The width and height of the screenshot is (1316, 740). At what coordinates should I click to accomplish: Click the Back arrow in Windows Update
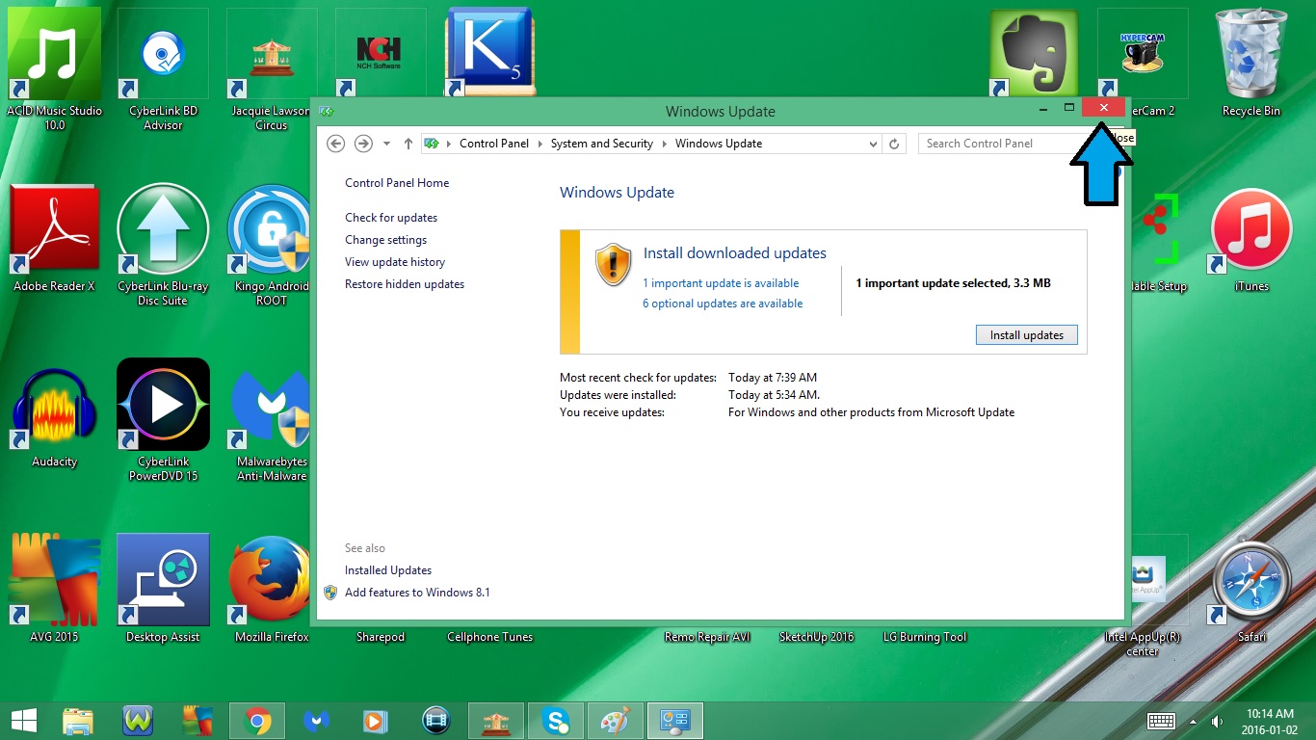pyautogui.click(x=335, y=144)
